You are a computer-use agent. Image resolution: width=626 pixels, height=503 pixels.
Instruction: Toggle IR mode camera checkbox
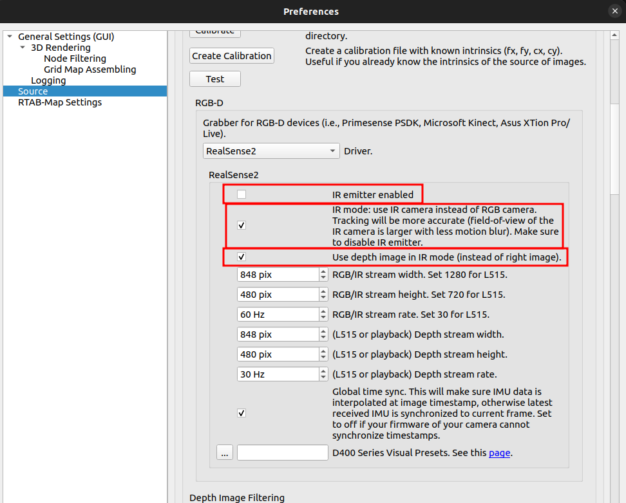(x=242, y=225)
